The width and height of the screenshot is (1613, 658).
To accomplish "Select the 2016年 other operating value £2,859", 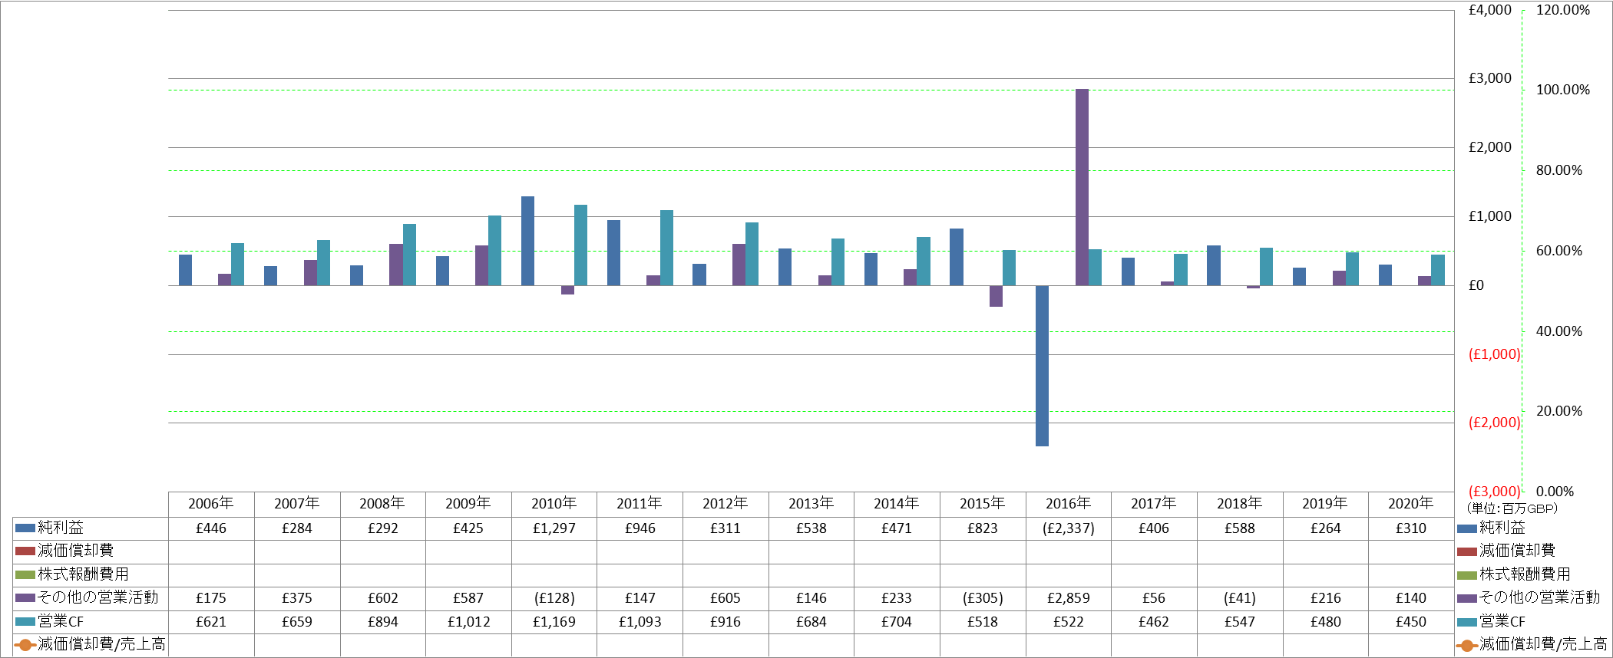I will (x=1068, y=598).
